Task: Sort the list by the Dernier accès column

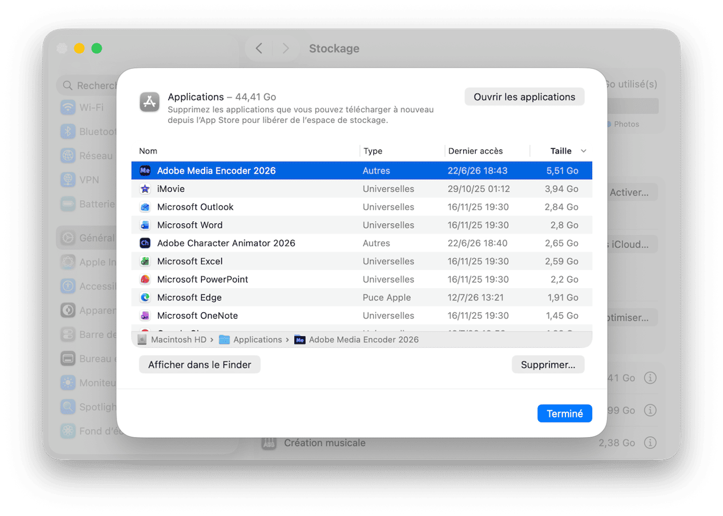Action: coord(476,151)
